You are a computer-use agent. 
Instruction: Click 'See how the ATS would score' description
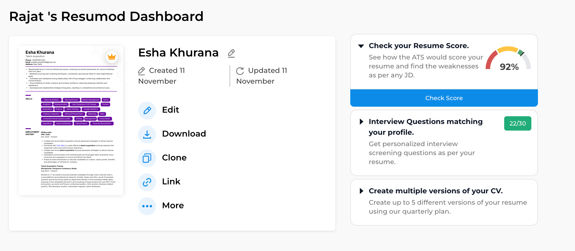point(426,66)
